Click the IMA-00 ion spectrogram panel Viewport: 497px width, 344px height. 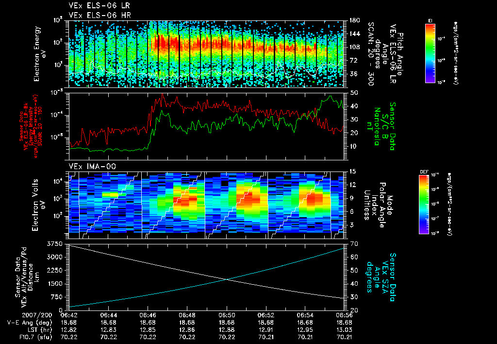coord(207,205)
